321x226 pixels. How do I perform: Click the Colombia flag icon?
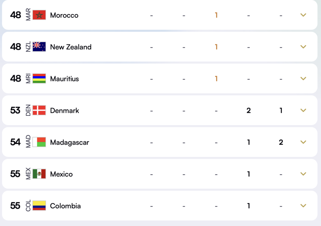[40, 206]
